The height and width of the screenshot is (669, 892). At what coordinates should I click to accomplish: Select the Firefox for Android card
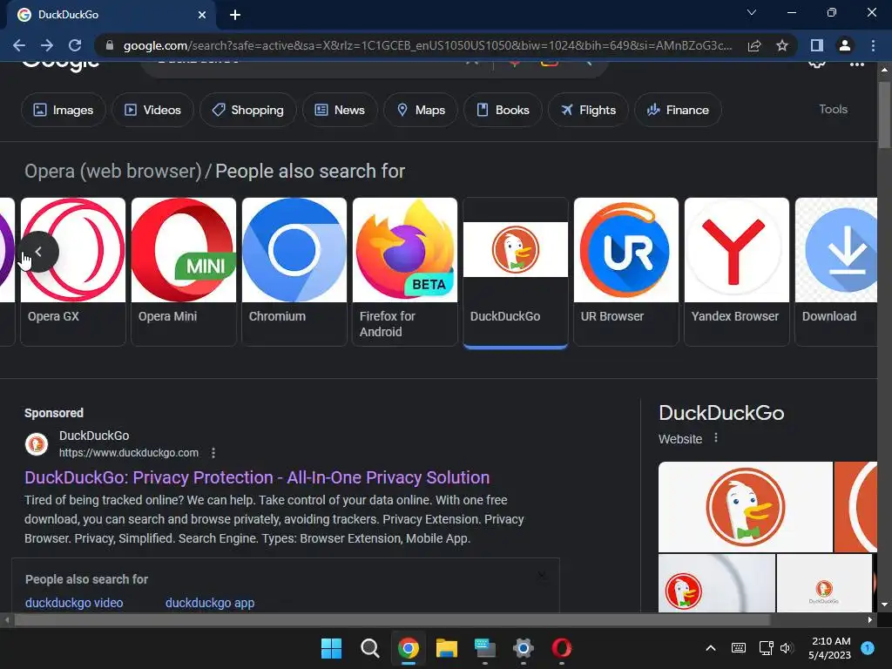(404, 272)
